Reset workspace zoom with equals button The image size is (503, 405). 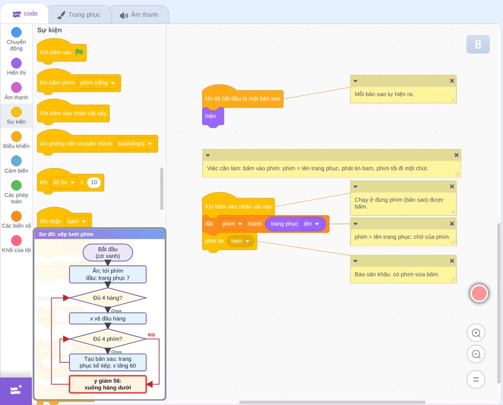(x=476, y=379)
